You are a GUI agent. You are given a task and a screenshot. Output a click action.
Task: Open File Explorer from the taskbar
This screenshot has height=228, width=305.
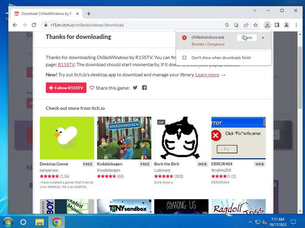40,222
